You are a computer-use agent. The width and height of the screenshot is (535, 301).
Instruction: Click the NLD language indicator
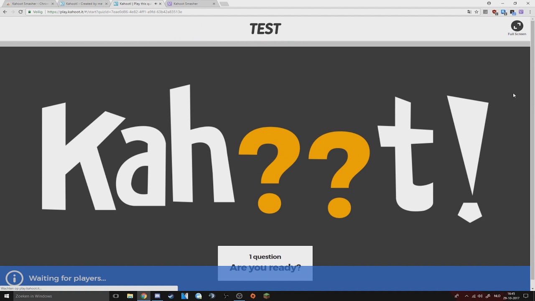coord(497,296)
